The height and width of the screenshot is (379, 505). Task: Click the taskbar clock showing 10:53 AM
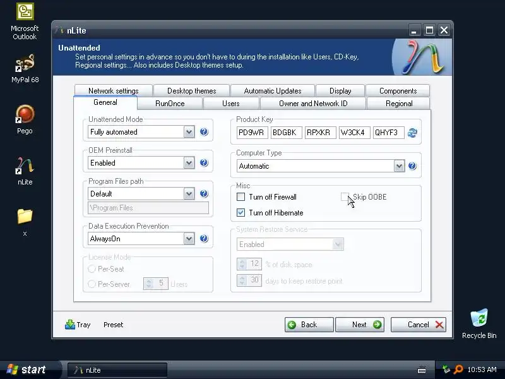(x=482, y=370)
